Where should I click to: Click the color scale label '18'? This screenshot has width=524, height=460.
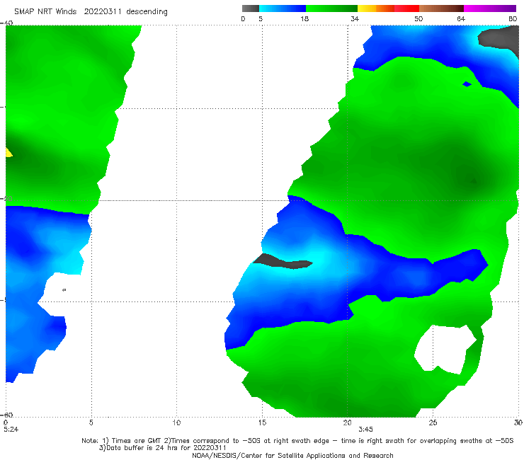click(x=304, y=18)
